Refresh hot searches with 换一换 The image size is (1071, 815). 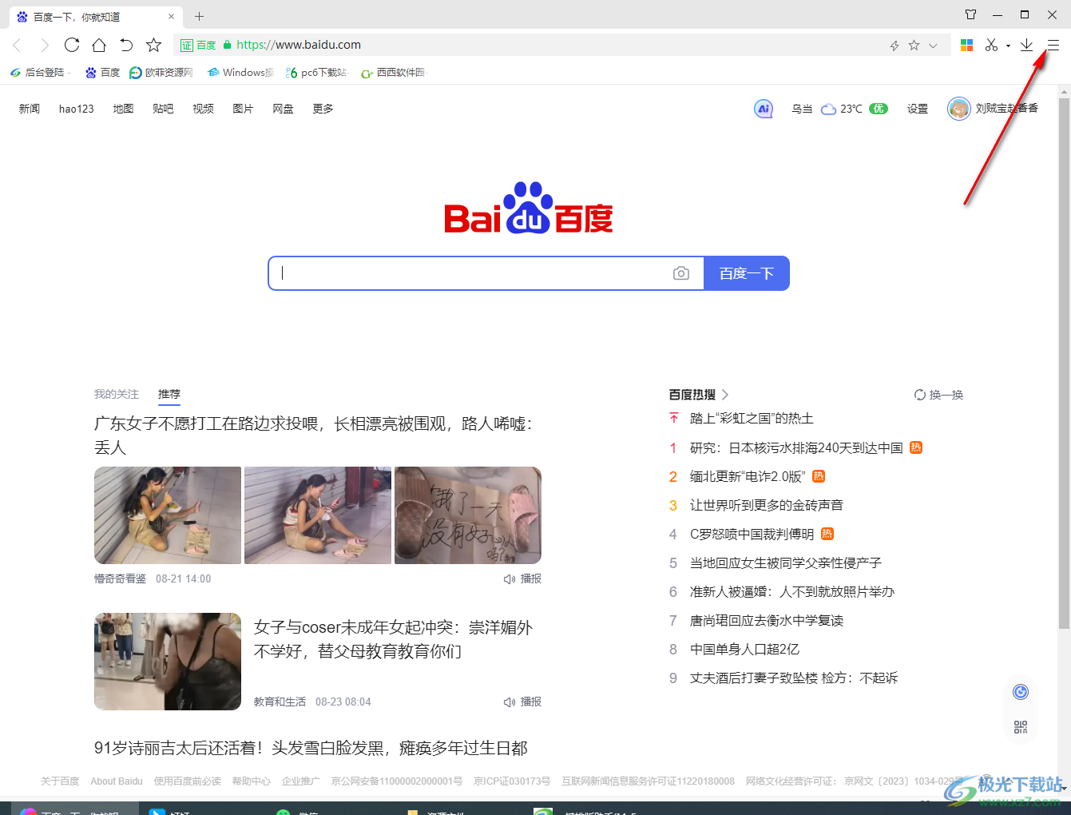pyautogui.click(x=938, y=395)
